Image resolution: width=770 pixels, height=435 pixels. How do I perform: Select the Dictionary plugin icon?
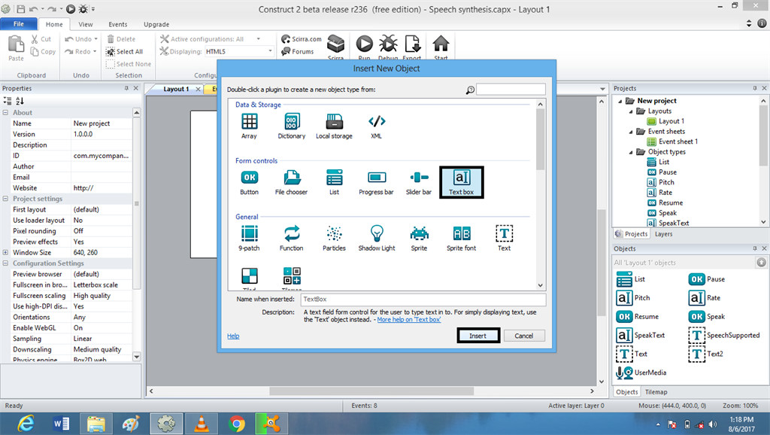(x=291, y=126)
